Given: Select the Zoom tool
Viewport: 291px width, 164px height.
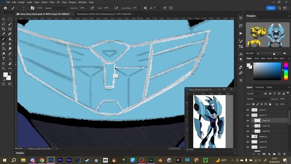Looking at the screenshot, I should pyautogui.click(x=3, y=68).
